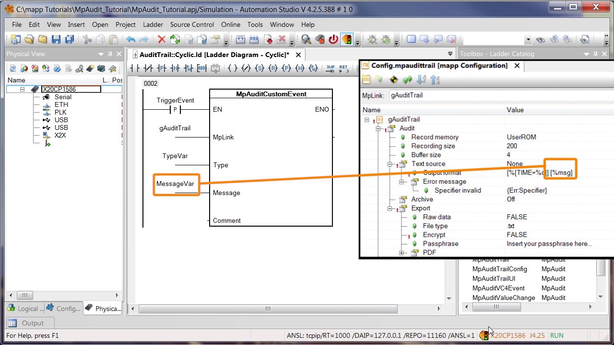Insert a normally open contact
Screen dimensions: 614x345
pos(135,69)
